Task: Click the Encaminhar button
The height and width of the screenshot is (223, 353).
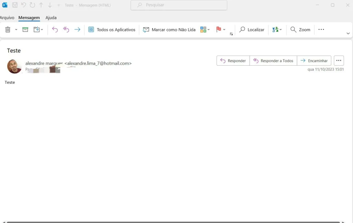Action: [314, 61]
